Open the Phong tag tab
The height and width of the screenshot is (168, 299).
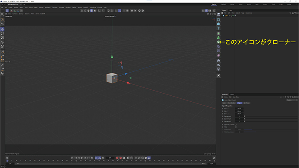click(x=246, y=103)
